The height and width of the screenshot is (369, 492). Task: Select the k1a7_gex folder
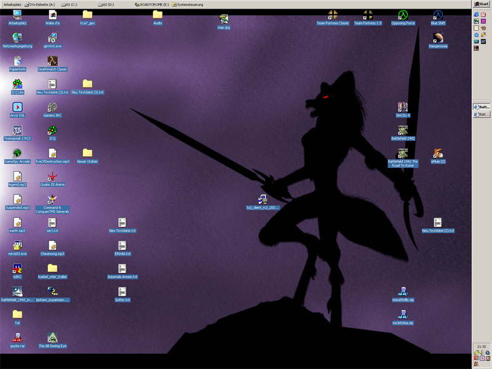point(87,17)
